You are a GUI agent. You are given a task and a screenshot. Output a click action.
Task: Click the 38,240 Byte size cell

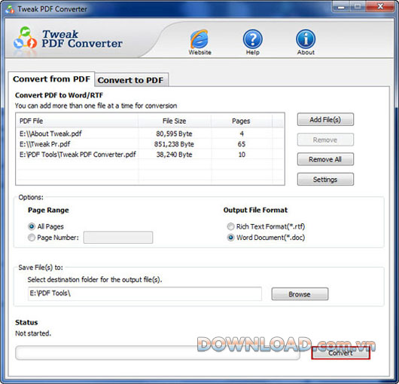tap(175, 155)
